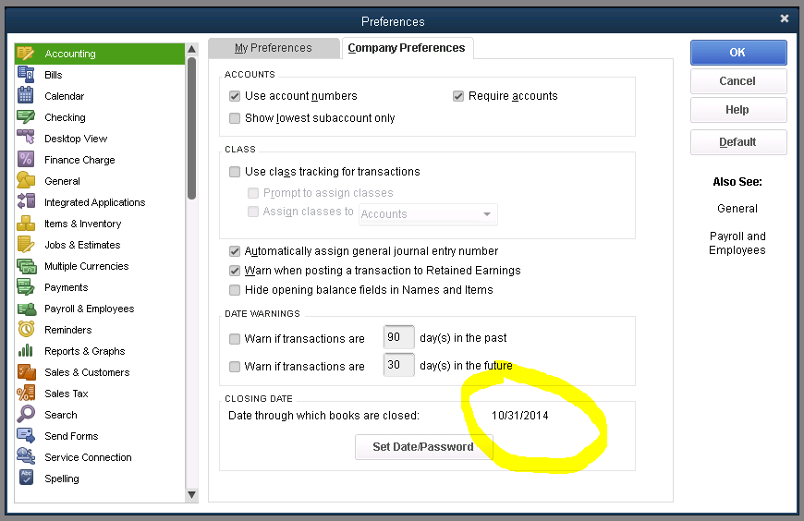
Task: Click the General shapes icon in the sidebar
Action: tap(26, 181)
